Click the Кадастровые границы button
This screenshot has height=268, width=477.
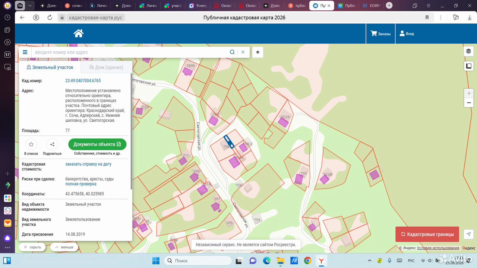coord(427,234)
